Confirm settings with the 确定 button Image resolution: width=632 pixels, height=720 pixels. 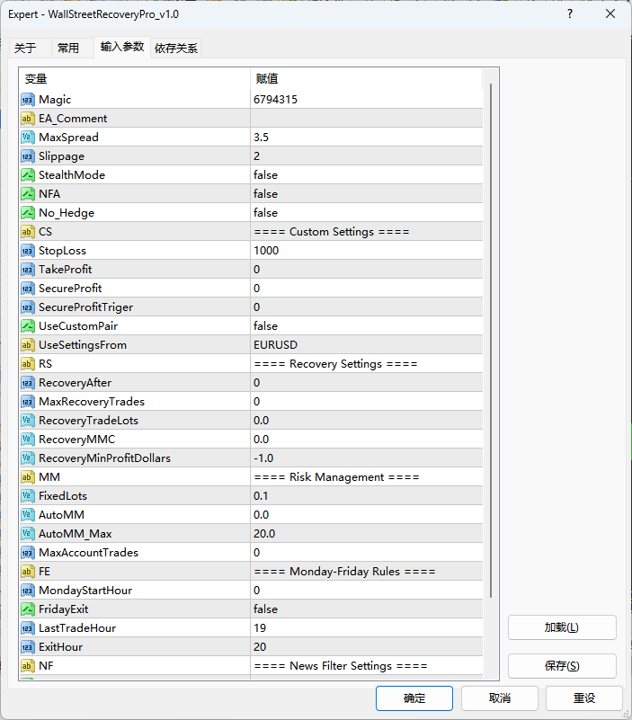click(x=414, y=698)
